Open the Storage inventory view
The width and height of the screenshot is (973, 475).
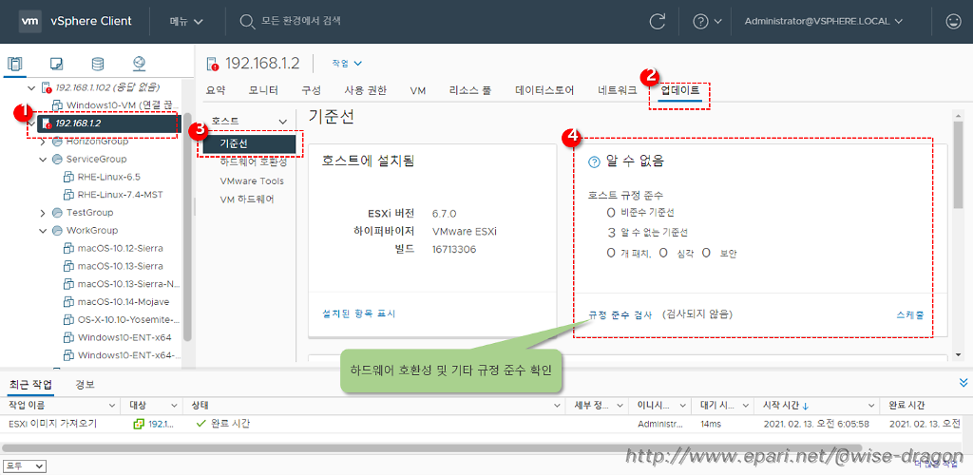[x=98, y=64]
